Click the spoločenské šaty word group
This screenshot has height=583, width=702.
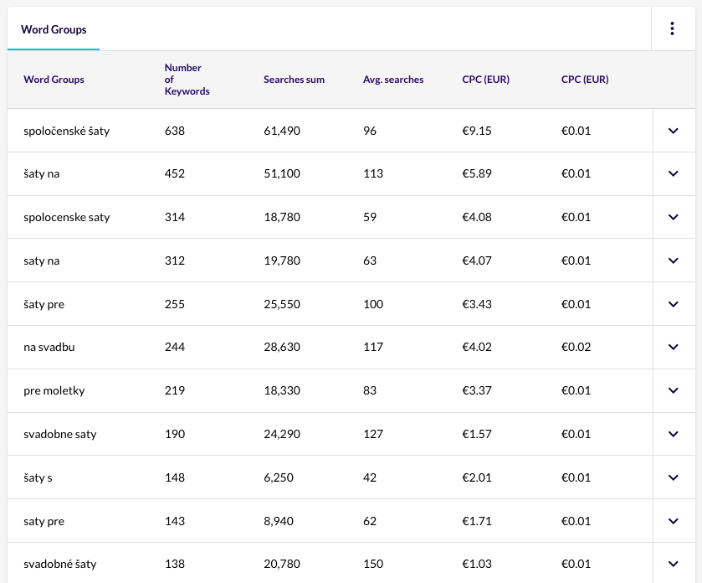pyautogui.click(x=67, y=131)
